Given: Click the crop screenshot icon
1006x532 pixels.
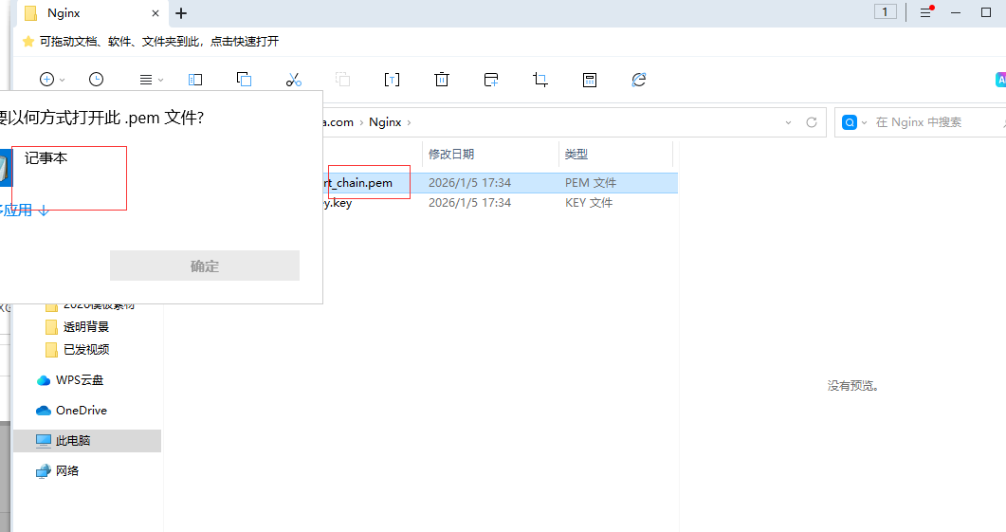Looking at the screenshot, I should click(x=540, y=80).
